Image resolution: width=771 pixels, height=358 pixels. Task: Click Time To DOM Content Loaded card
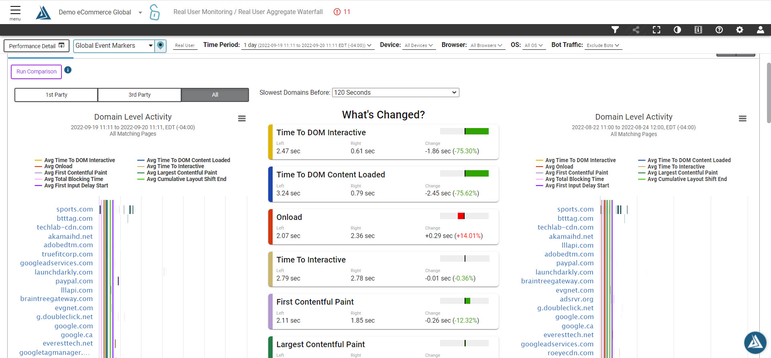(x=383, y=184)
